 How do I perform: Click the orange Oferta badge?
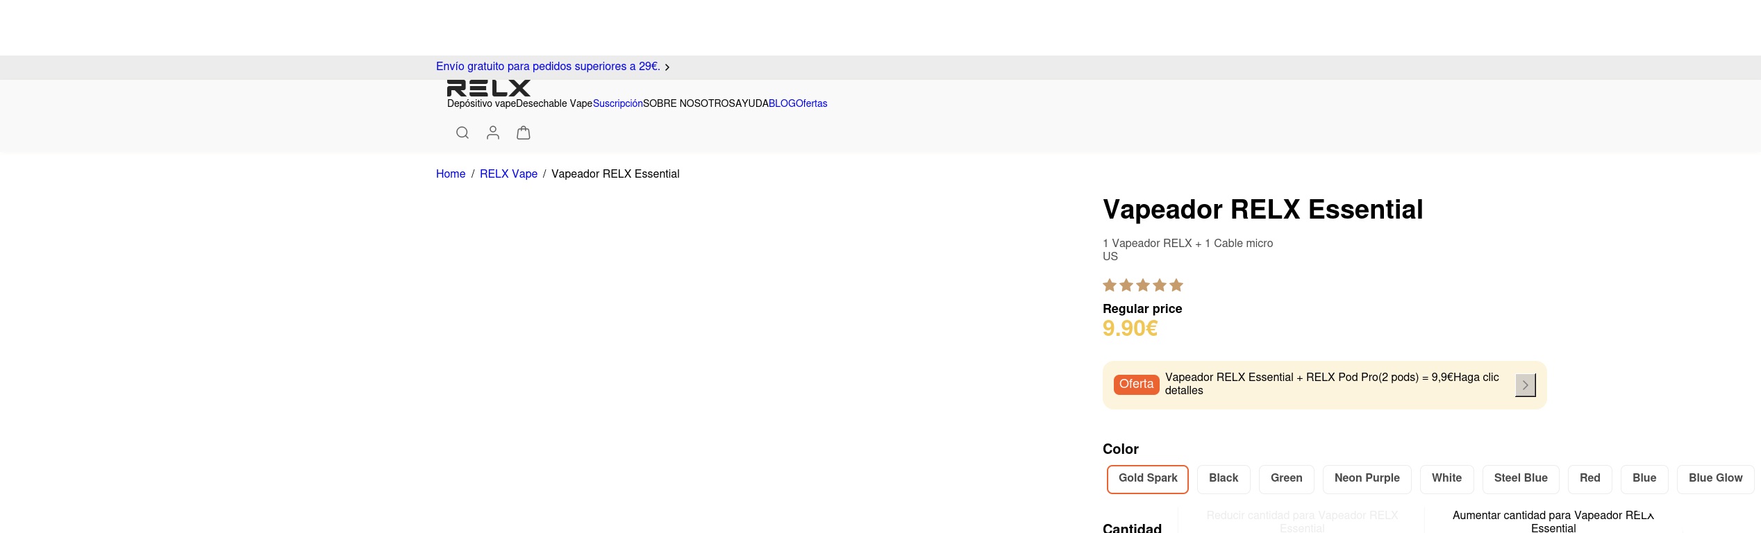pyautogui.click(x=1136, y=384)
